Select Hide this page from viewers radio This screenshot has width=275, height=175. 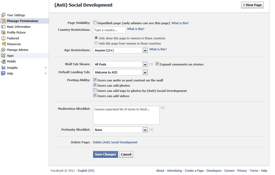point(96,43)
